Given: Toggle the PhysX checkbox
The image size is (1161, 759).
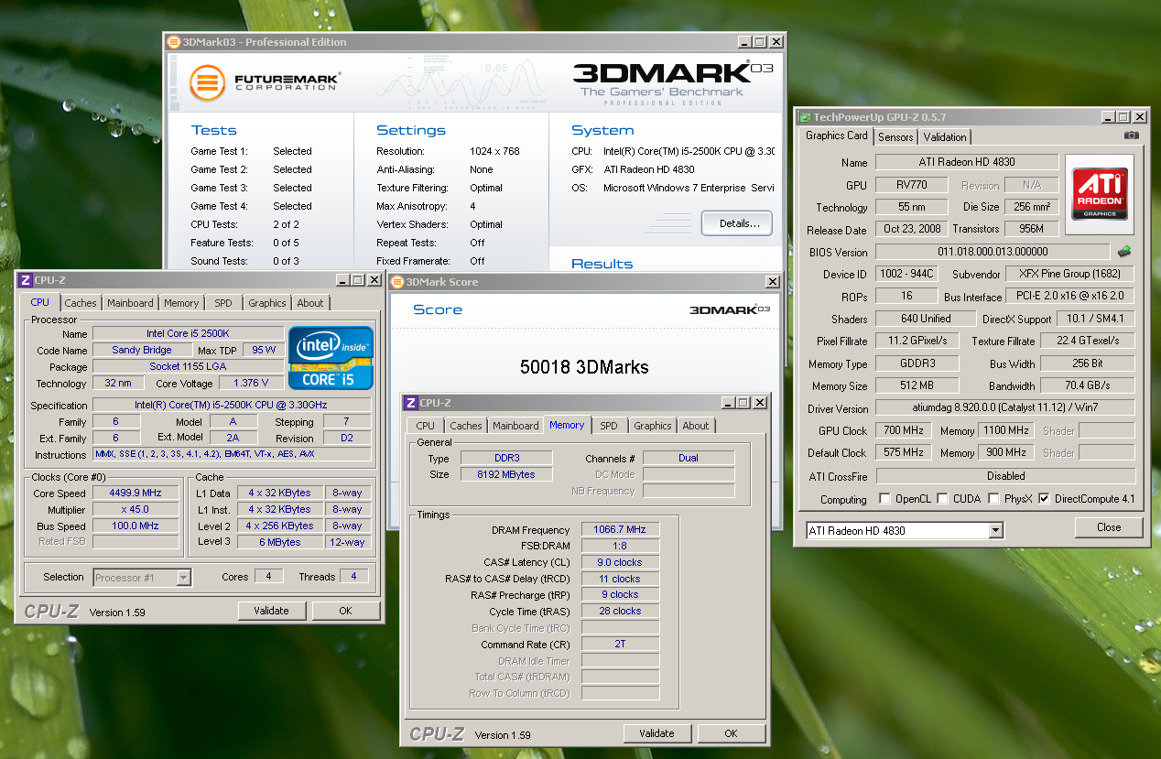Looking at the screenshot, I should [994, 499].
